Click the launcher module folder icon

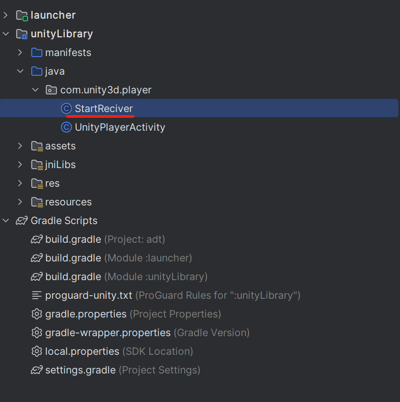22,16
